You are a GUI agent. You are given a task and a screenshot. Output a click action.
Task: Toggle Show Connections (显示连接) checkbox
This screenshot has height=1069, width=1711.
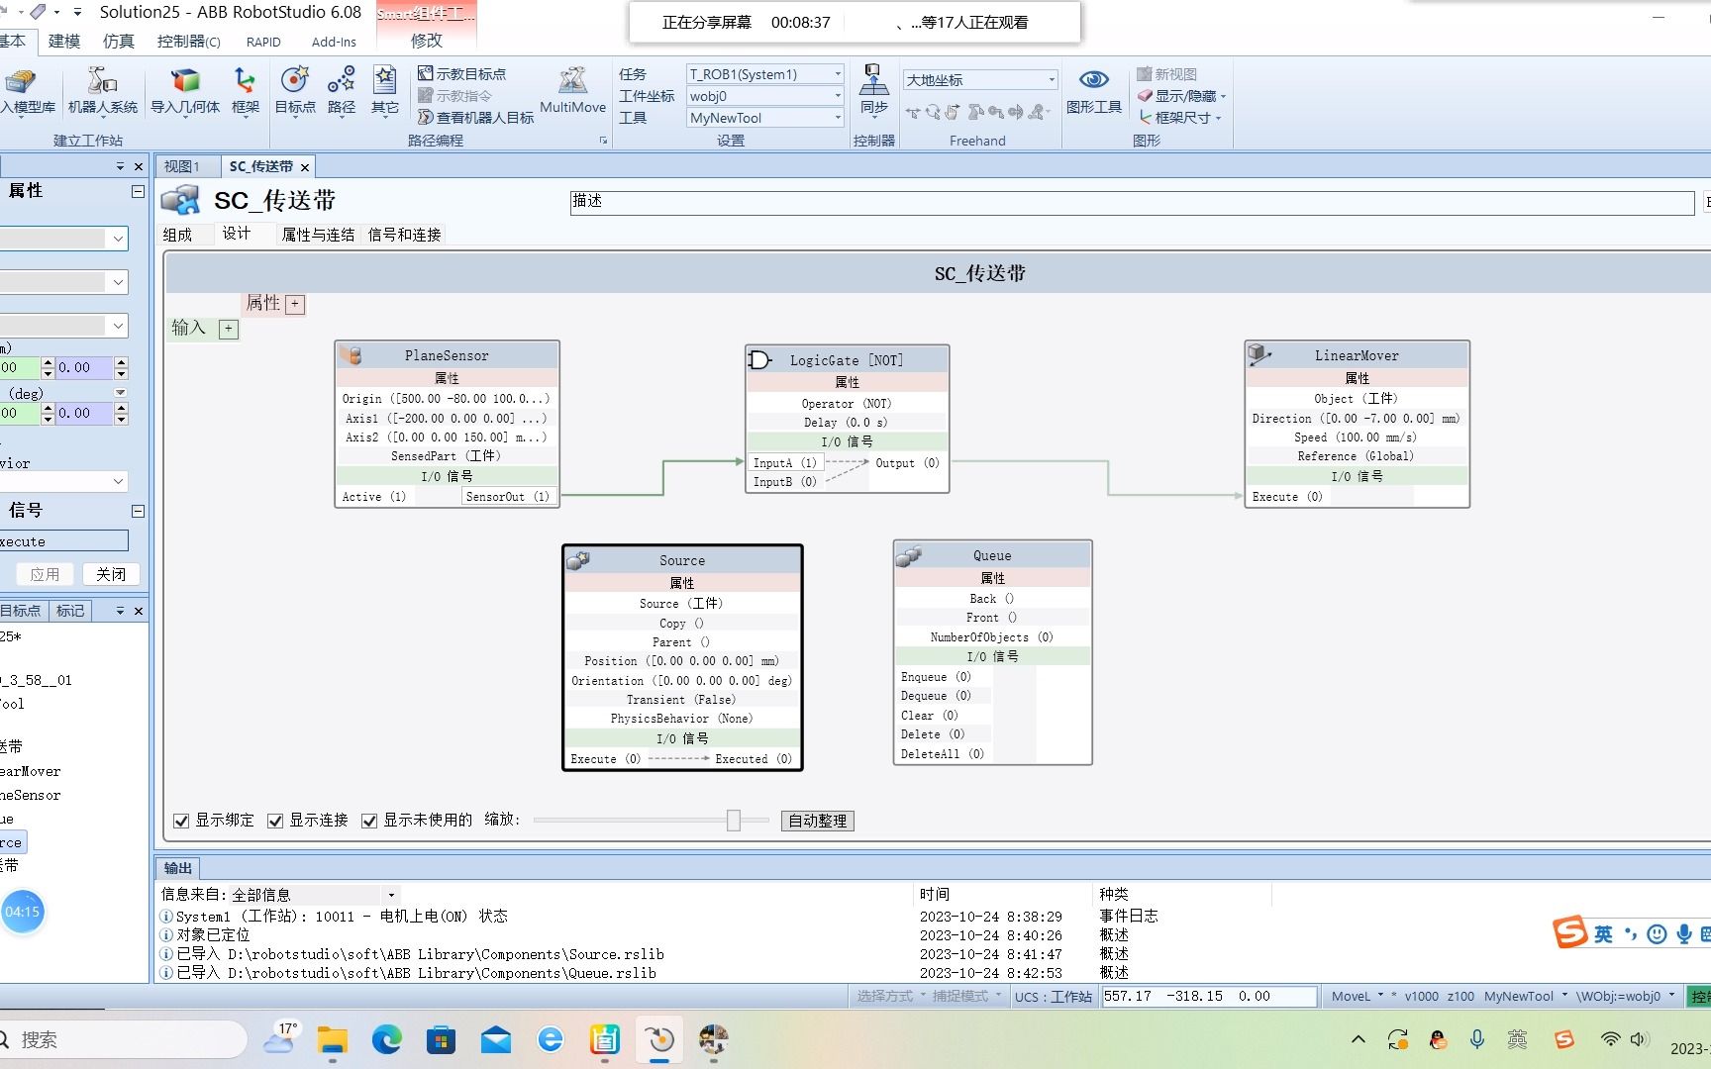(275, 821)
